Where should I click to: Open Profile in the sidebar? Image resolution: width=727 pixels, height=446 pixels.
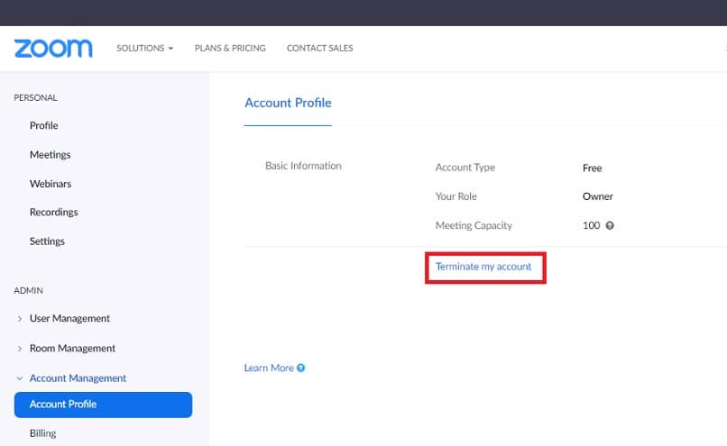pyautogui.click(x=43, y=125)
